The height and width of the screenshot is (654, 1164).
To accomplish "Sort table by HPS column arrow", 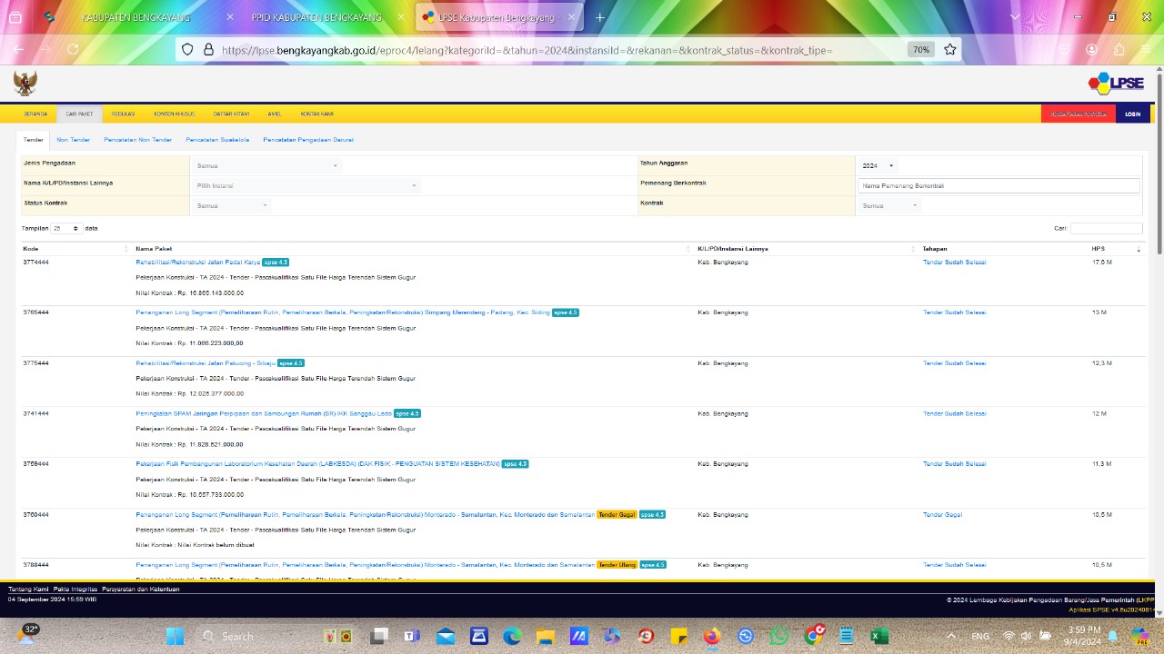I will coord(1139,249).
